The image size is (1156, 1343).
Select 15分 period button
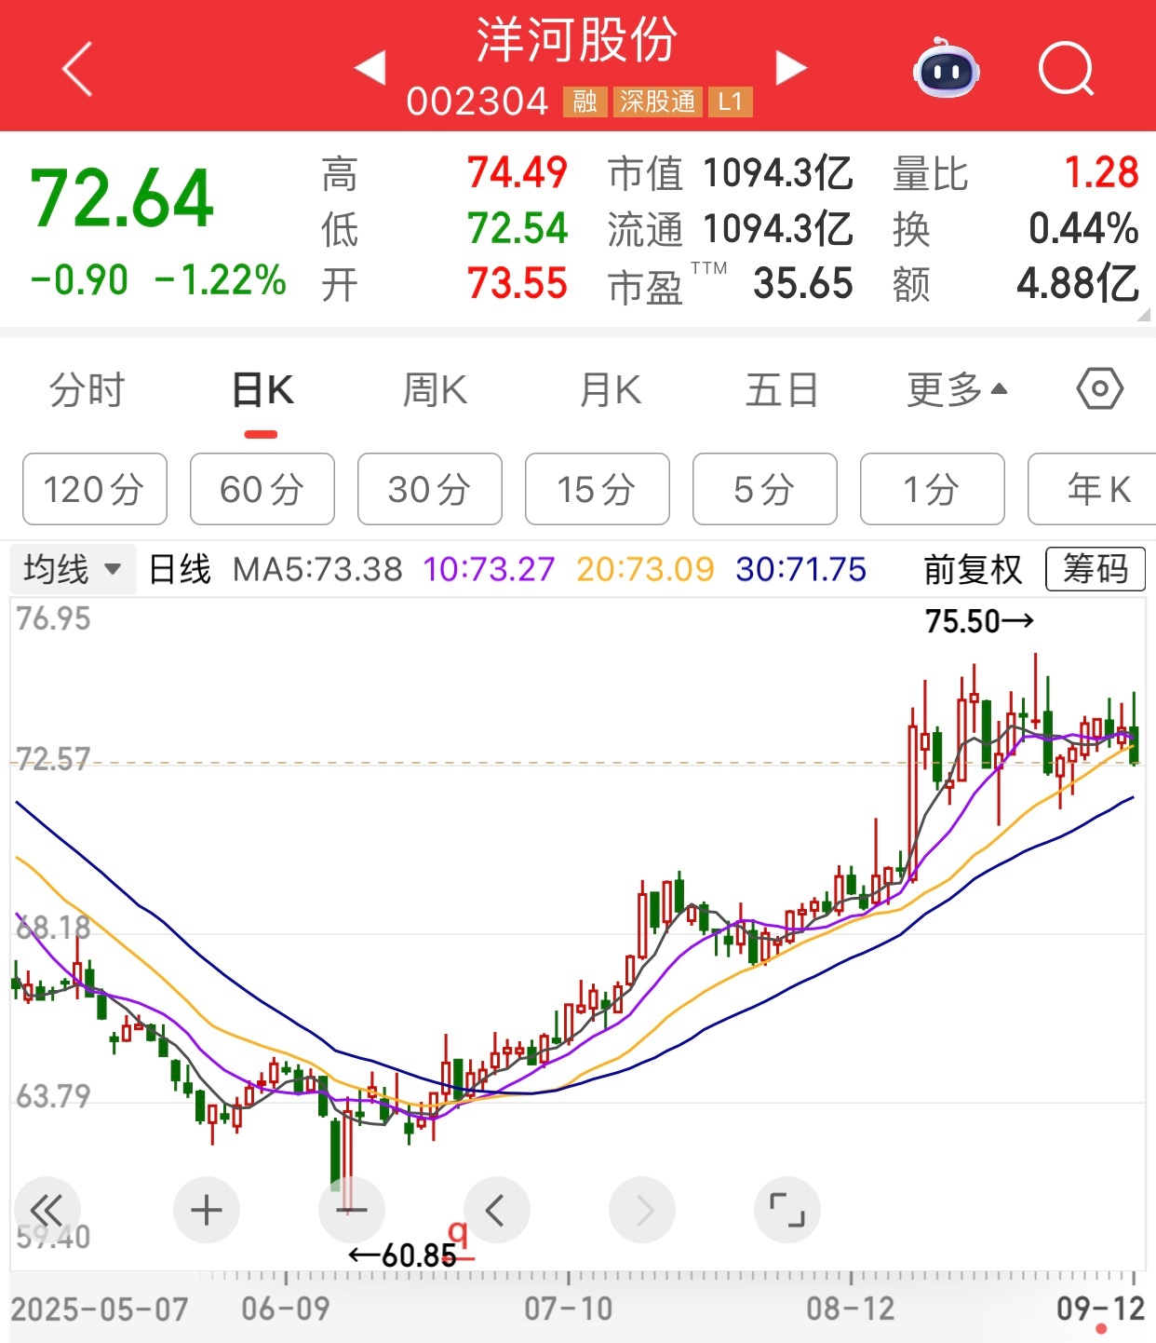click(x=598, y=489)
